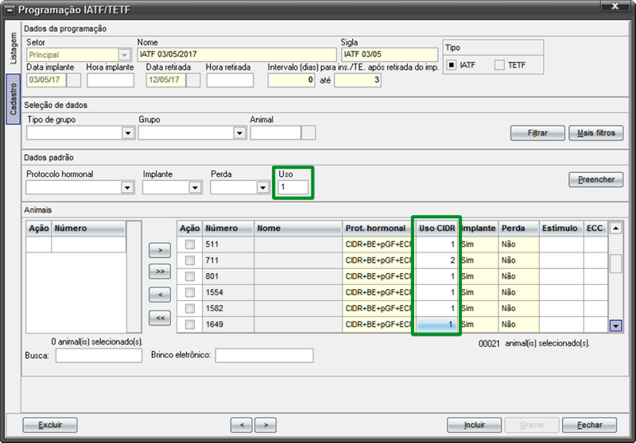Move selected animal right with single arrow
The height and width of the screenshot is (443, 636).
pos(160,250)
